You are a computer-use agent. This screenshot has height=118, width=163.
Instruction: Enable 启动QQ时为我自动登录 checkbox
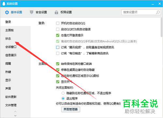click(x=58, y=29)
